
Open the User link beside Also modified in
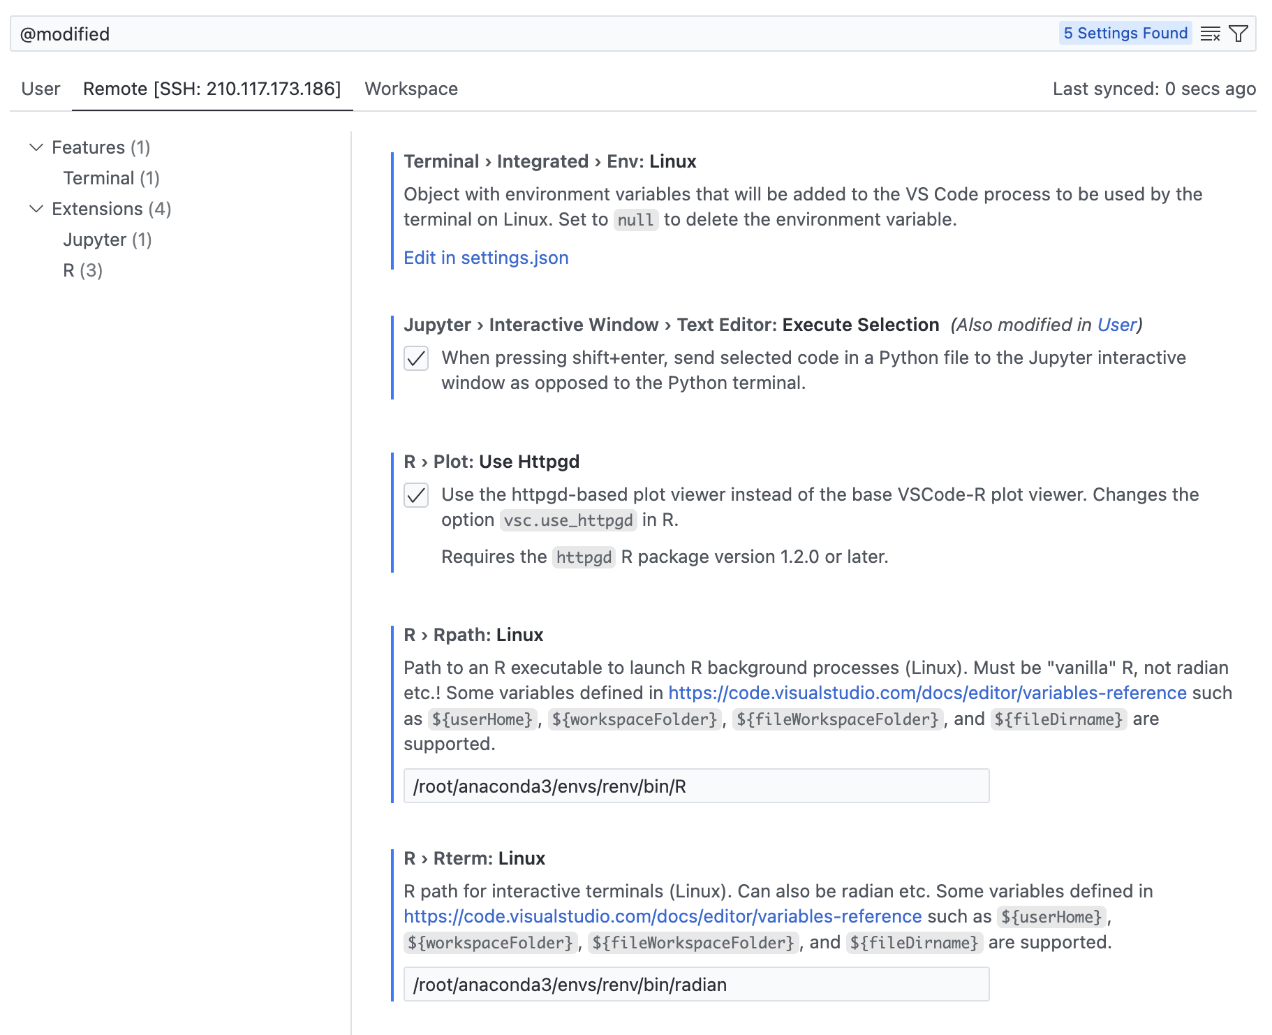pyautogui.click(x=1116, y=325)
